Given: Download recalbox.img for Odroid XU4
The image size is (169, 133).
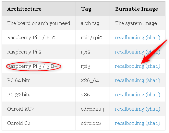Looking at the screenshot, I should (129, 109).
